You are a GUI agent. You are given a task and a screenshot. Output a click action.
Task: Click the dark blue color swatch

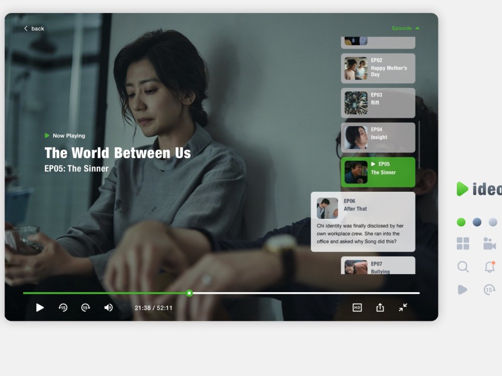click(x=477, y=222)
